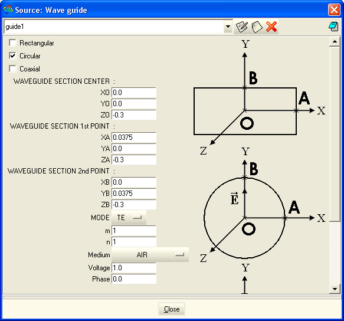Viewport: 344px width, 321px height.
Task: Click the scroll down arrow button
Action: click(x=335, y=289)
